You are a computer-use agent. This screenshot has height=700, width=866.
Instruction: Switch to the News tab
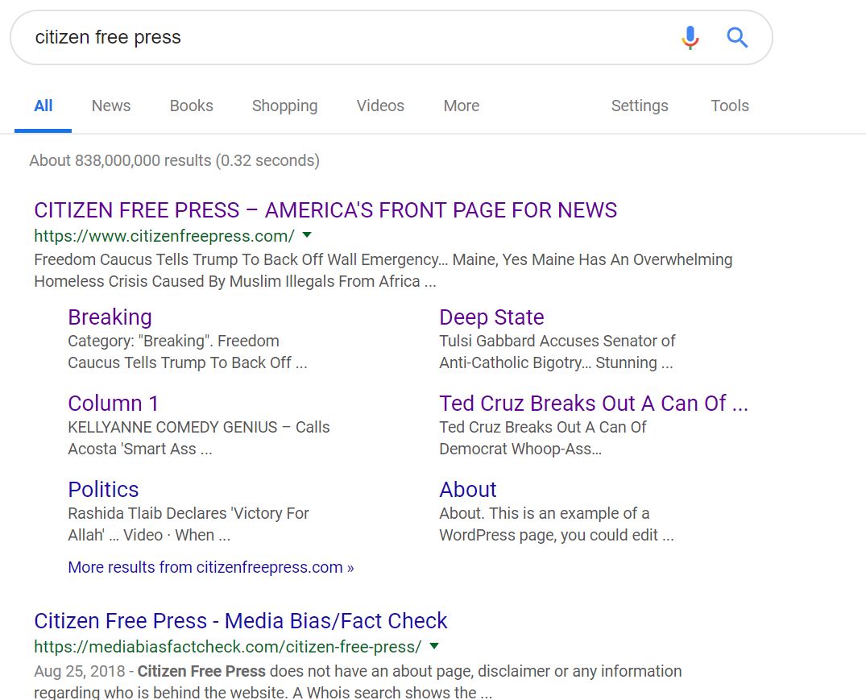111,106
